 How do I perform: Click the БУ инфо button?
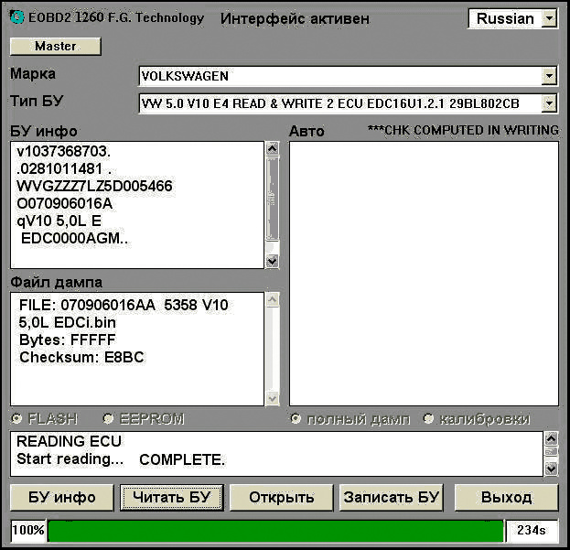62,497
